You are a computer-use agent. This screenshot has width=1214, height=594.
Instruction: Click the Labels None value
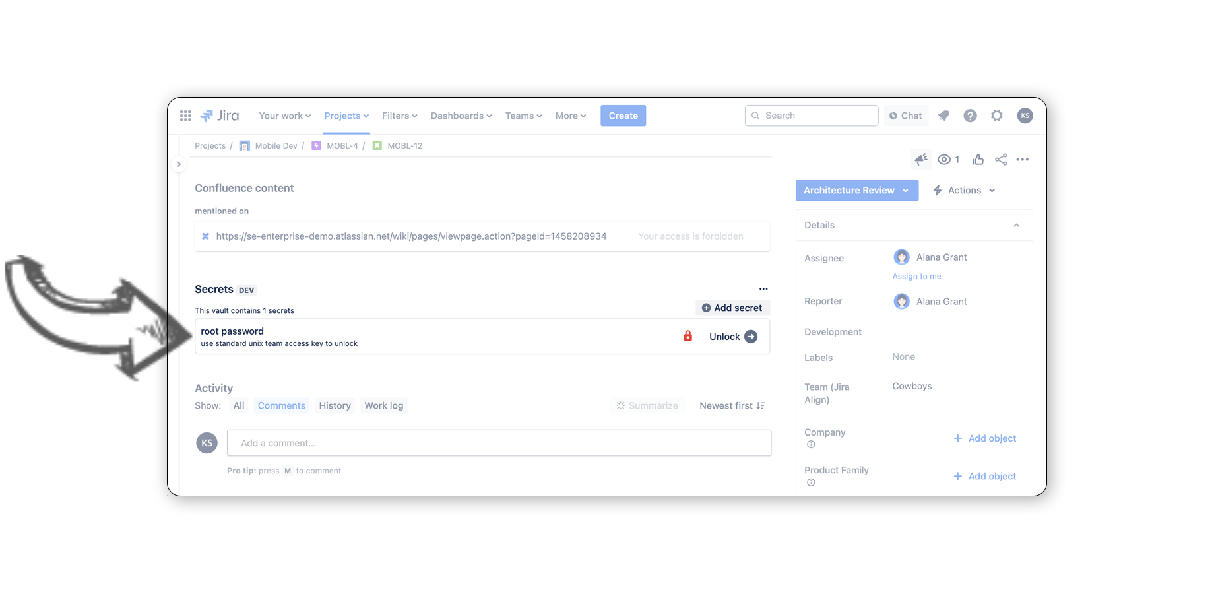[x=903, y=356]
